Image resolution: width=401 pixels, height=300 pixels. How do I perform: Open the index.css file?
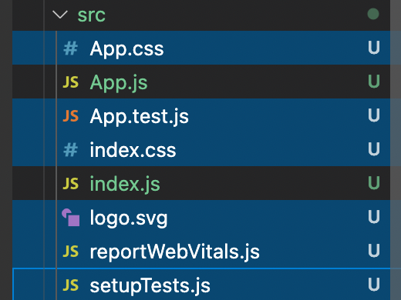coord(133,150)
